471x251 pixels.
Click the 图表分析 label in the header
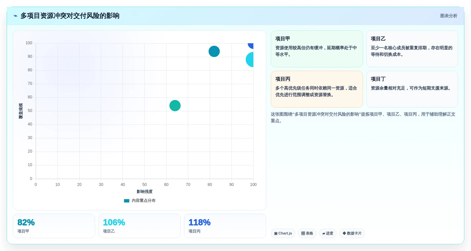click(449, 16)
